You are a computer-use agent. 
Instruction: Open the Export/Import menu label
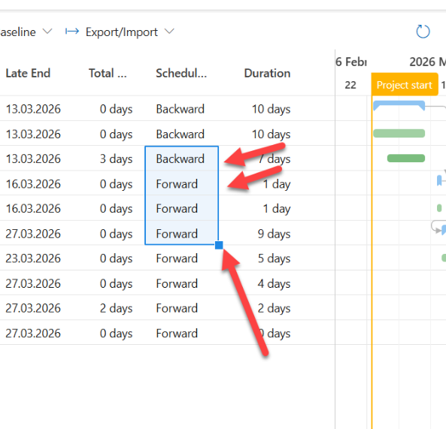coord(121,32)
